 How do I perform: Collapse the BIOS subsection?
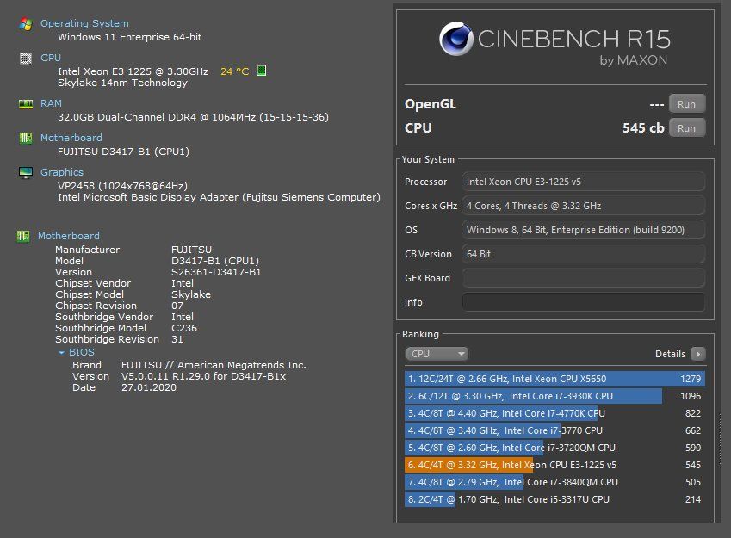61,352
